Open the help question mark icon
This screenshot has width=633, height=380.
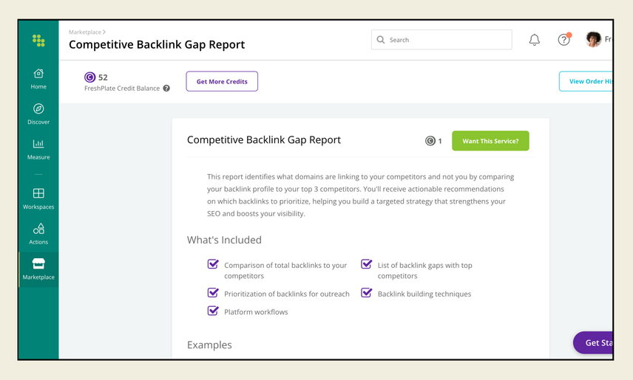(563, 40)
